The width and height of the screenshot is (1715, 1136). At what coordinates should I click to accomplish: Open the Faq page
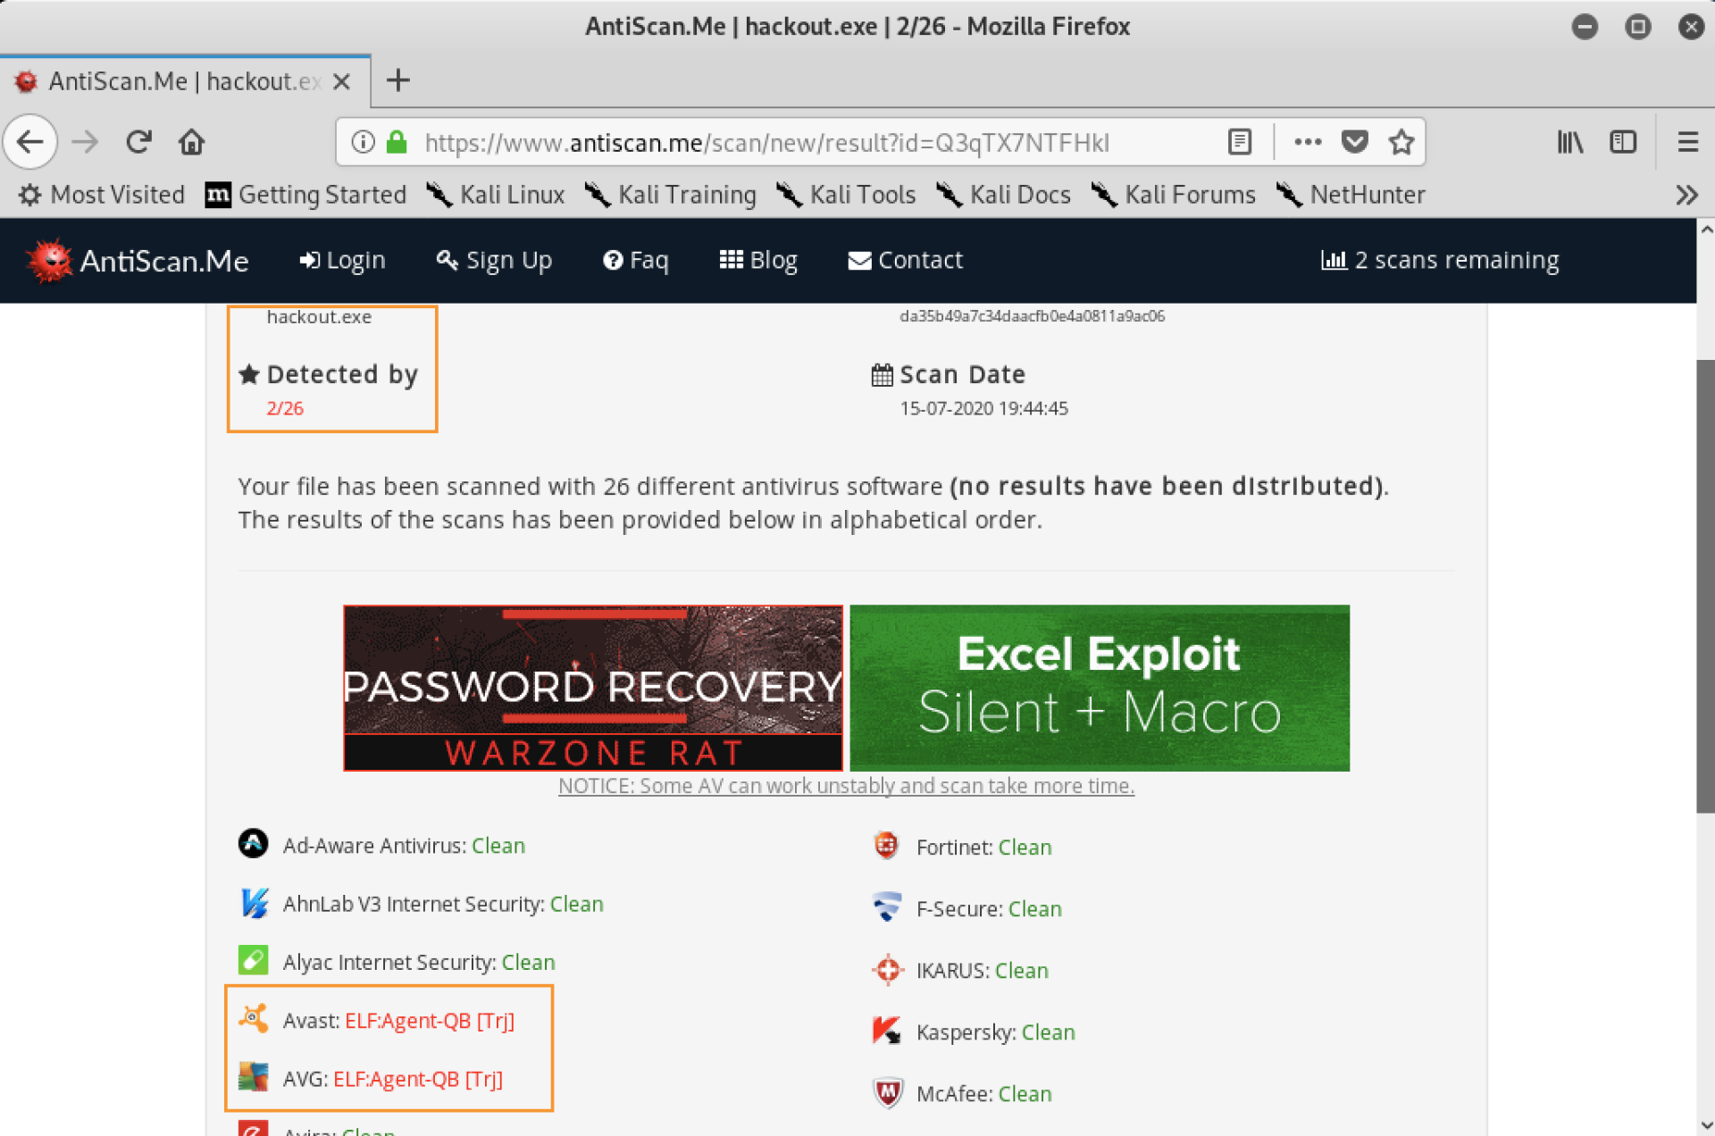[636, 260]
